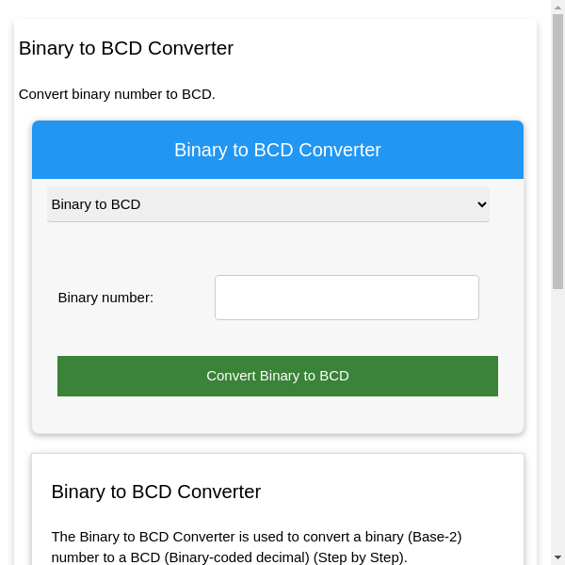Click the word "Convert" on the green button

pos(231,376)
